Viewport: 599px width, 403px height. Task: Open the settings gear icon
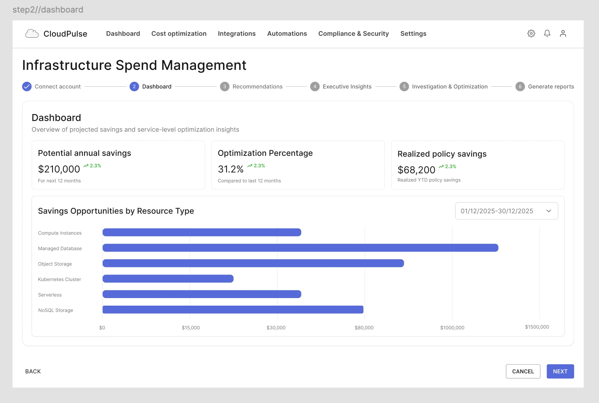[531, 33]
